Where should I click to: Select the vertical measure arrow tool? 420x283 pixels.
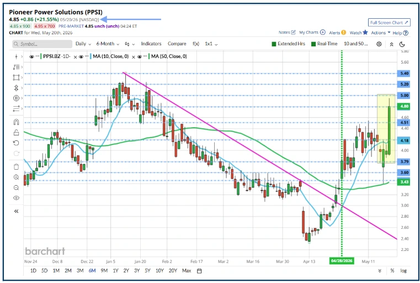(x=17, y=88)
